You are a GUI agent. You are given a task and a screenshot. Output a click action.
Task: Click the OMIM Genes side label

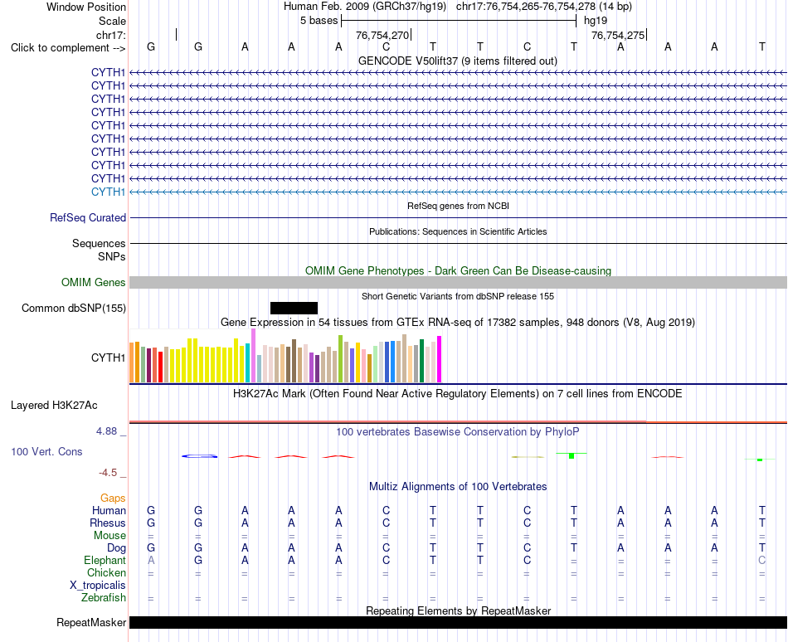click(x=94, y=282)
